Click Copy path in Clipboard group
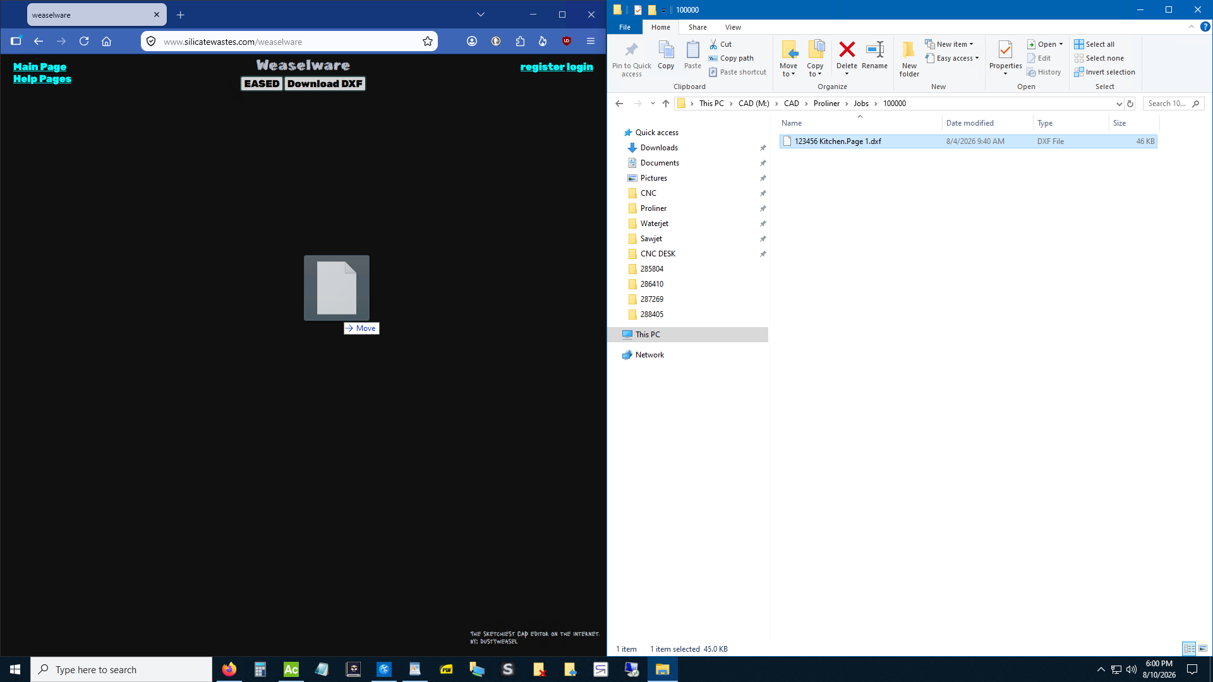Viewport: 1213px width, 682px height. (x=731, y=58)
